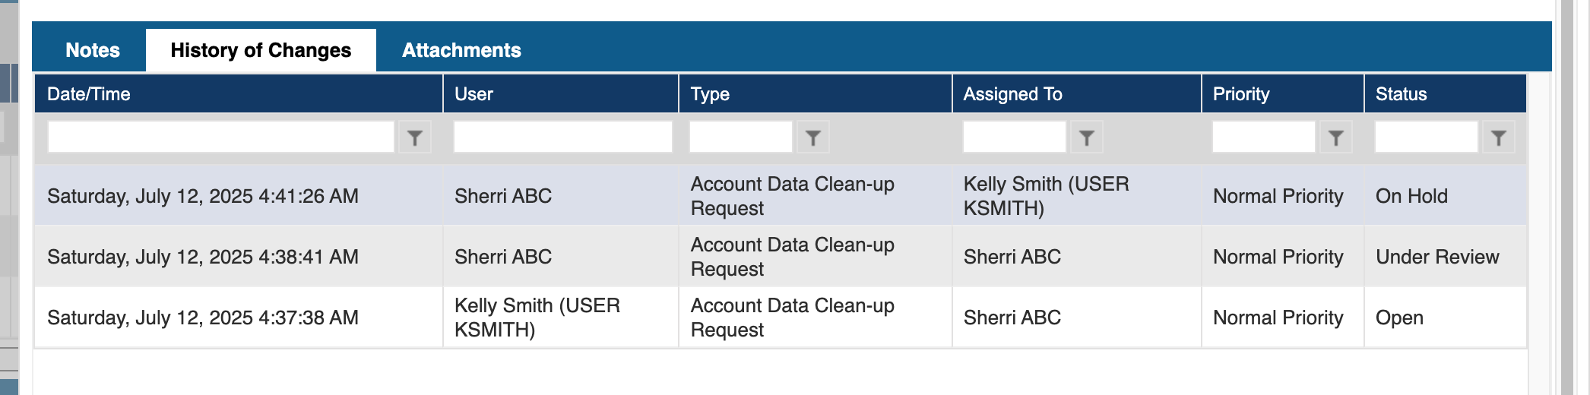
Task: Click the Date/Time filter text box
Action: pyautogui.click(x=220, y=137)
